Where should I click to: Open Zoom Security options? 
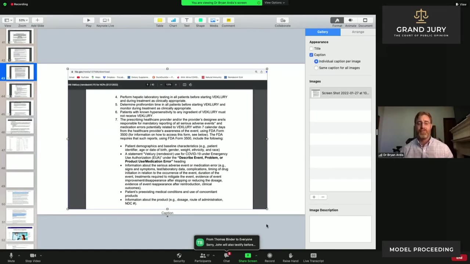[x=179, y=257]
